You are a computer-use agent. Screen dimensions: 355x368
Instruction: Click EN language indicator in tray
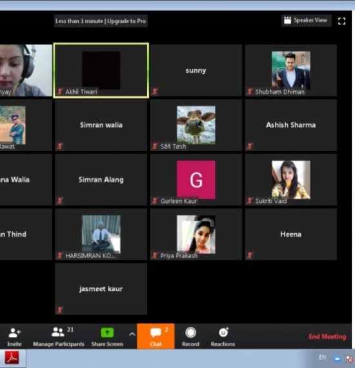[x=322, y=357]
